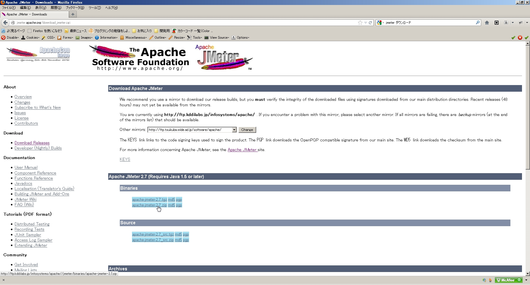Click the McAfee SiteAdvisor status badge
This screenshot has width=530, height=285.
(509, 280)
